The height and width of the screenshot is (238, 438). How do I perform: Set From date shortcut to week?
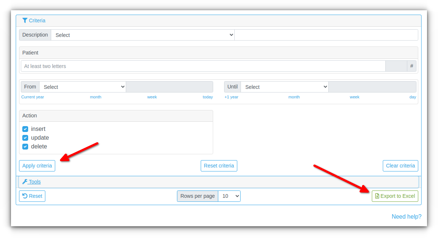click(152, 97)
